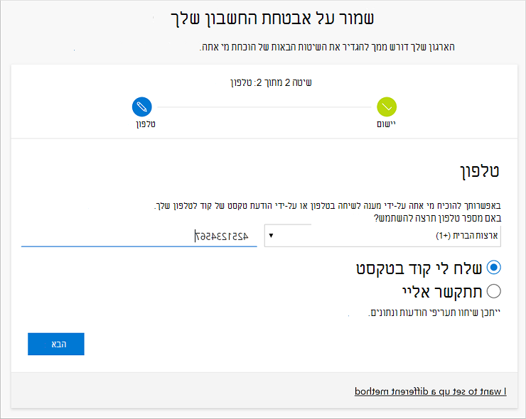Click the 'I want to set up a different method' link
526x419 pixels.
click(430, 391)
